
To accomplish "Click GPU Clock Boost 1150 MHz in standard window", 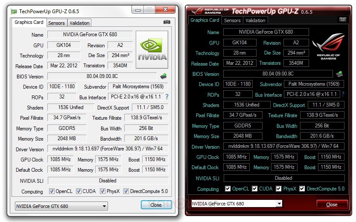I will click(x=155, y=159).
